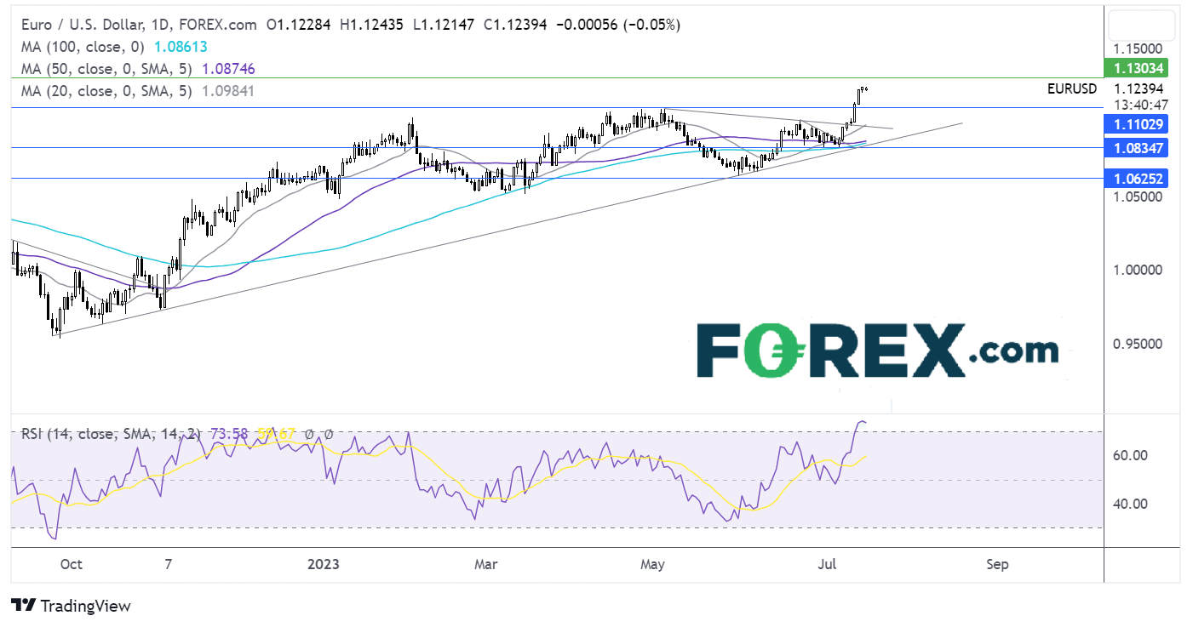Click the 40.00 RSI axis label

[x=1128, y=504]
